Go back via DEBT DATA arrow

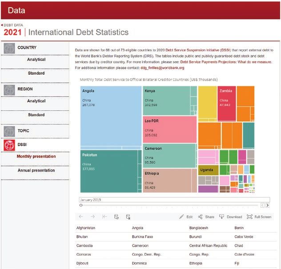(x=2, y=25)
